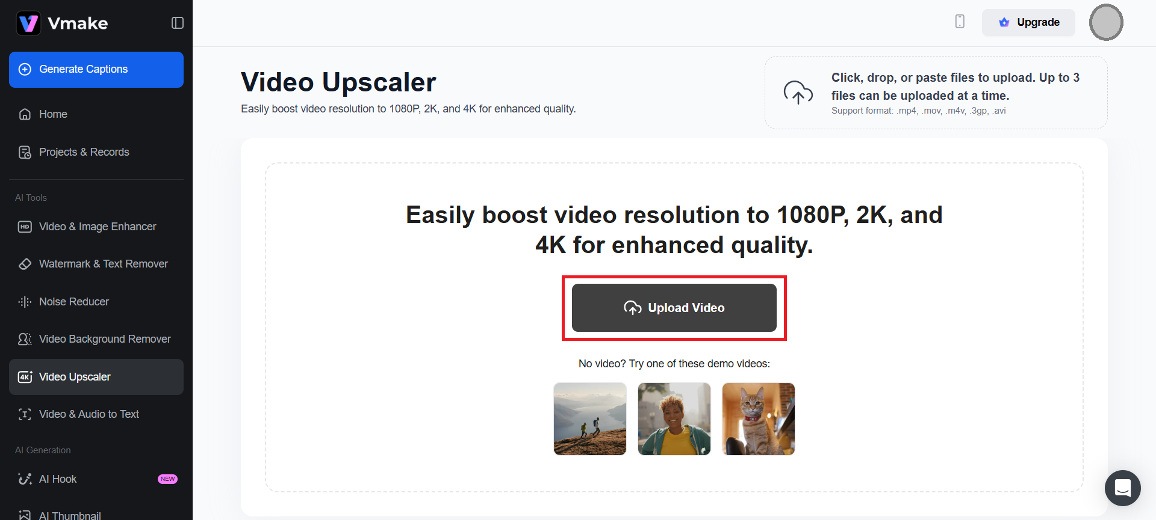Collapse the sidebar panel icon
Viewport: 1156px width, 520px height.
(x=178, y=23)
